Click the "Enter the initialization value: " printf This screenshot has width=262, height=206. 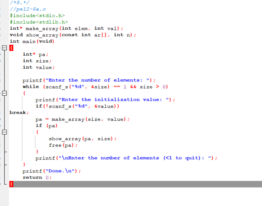[105, 100]
